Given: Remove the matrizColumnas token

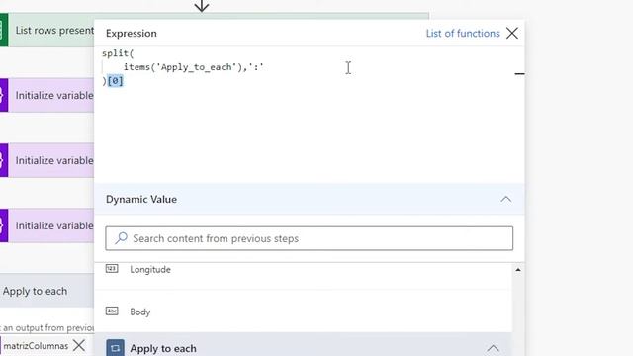Looking at the screenshot, I should point(79,345).
